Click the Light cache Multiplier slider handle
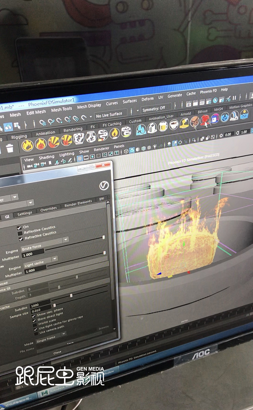The image size is (253, 410). (x=105, y=253)
